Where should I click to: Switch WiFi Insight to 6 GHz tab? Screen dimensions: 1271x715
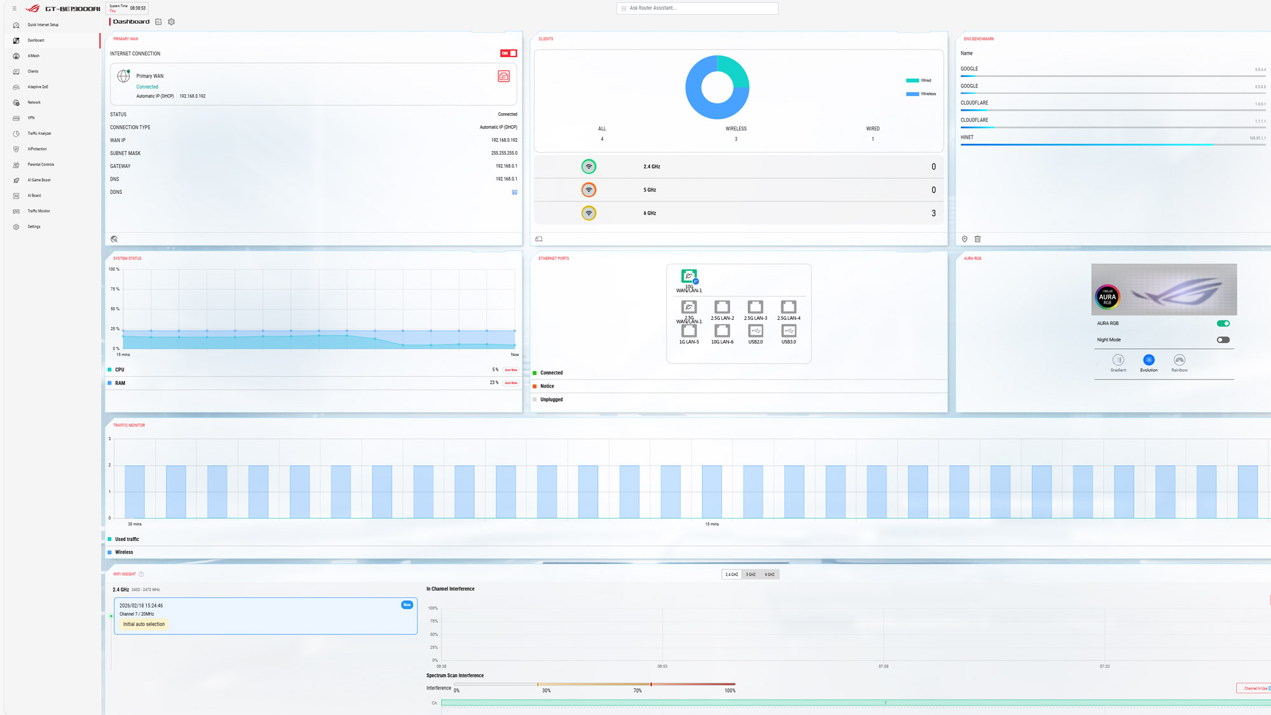coord(770,575)
